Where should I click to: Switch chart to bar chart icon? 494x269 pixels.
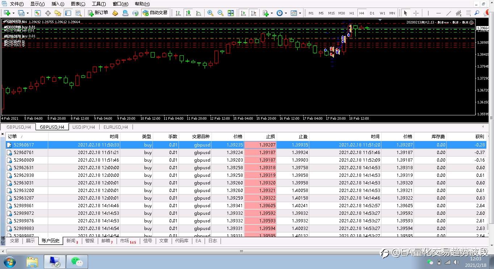click(x=178, y=13)
